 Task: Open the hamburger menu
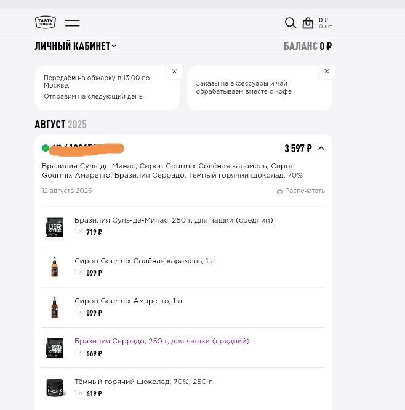click(x=73, y=23)
